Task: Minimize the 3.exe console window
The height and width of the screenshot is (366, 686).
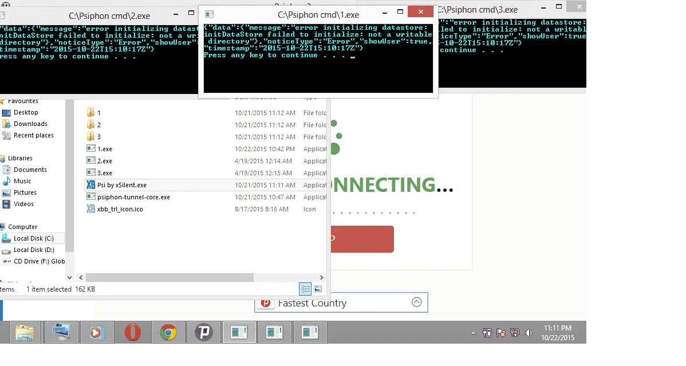Action: [543, 7]
